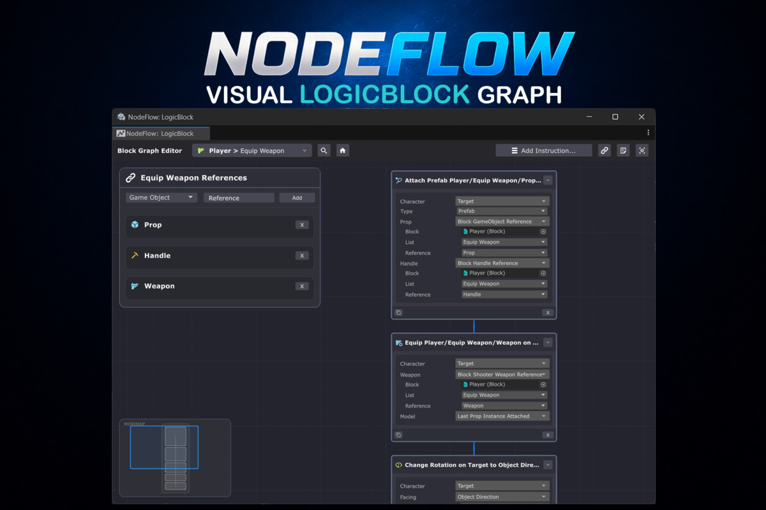Open Block Shooter Weapon Reference dropdown
This screenshot has height=510, width=766.
click(502, 374)
